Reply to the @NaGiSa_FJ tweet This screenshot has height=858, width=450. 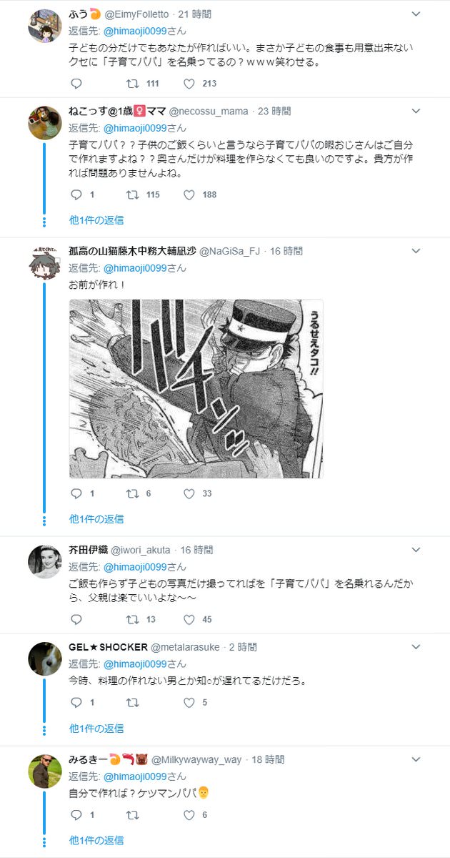77,493
